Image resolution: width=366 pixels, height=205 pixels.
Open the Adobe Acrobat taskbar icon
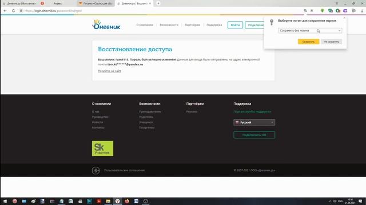point(99,201)
